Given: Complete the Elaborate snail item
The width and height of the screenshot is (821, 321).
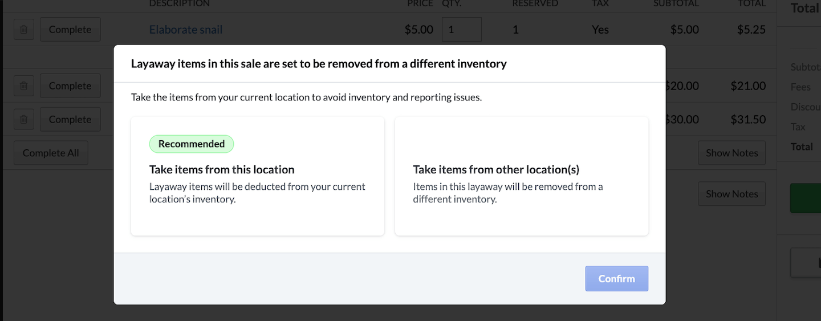Looking at the screenshot, I should coord(70,30).
